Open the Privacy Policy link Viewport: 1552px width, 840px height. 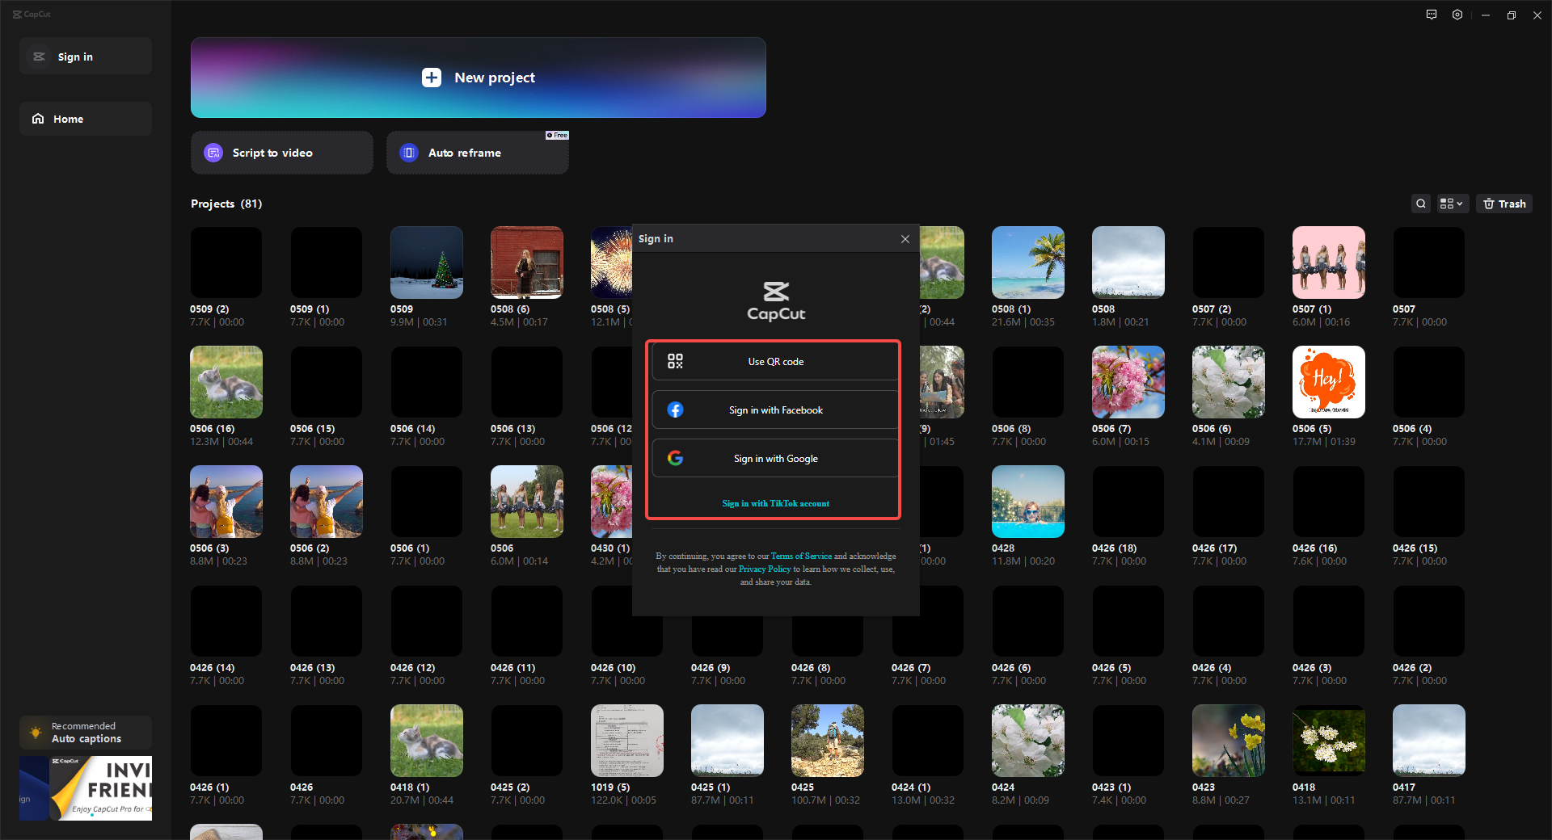point(765,569)
